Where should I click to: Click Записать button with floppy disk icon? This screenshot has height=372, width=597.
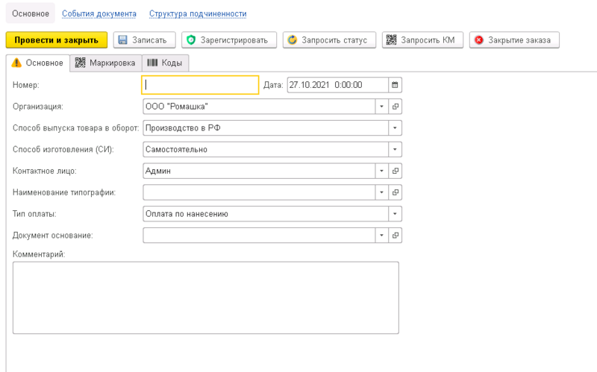coord(145,40)
